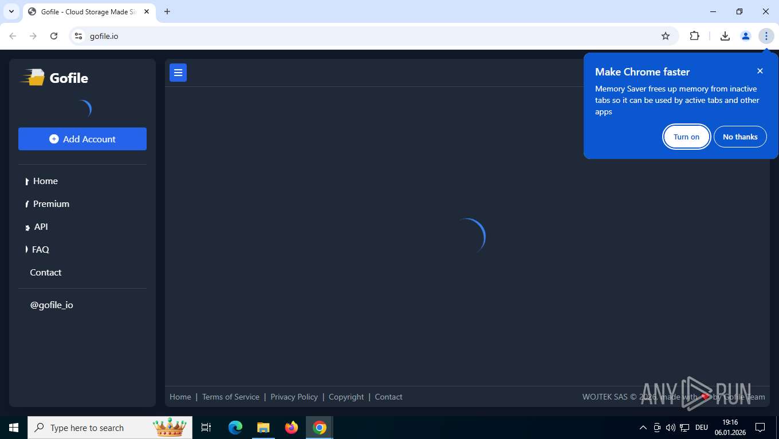Open a new browser tab
The image size is (779, 439).
(x=167, y=11)
